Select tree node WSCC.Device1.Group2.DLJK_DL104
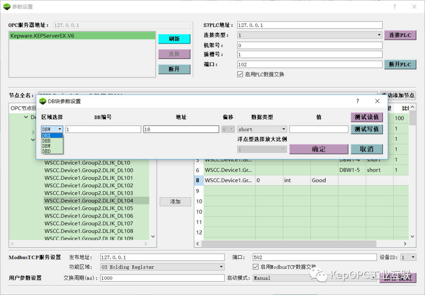This screenshot has height=295, width=425. click(89, 201)
